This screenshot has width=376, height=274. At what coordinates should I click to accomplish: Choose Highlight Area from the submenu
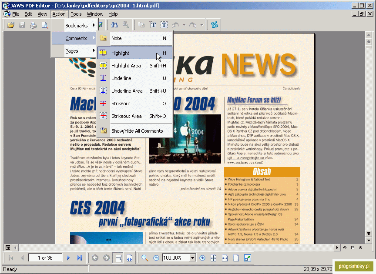click(x=135, y=65)
